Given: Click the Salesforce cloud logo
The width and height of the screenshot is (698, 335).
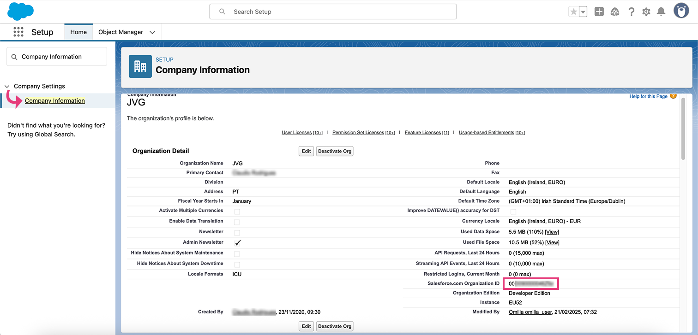Looking at the screenshot, I should click(x=21, y=12).
